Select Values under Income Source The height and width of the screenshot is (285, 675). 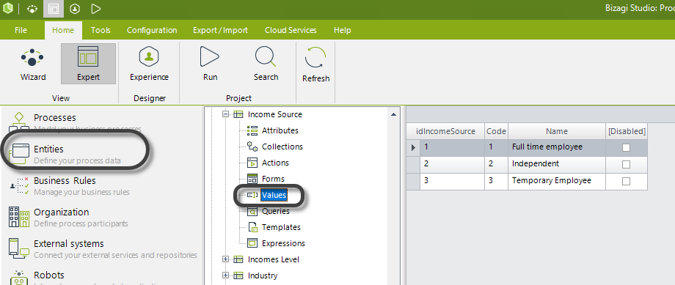[274, 195]
